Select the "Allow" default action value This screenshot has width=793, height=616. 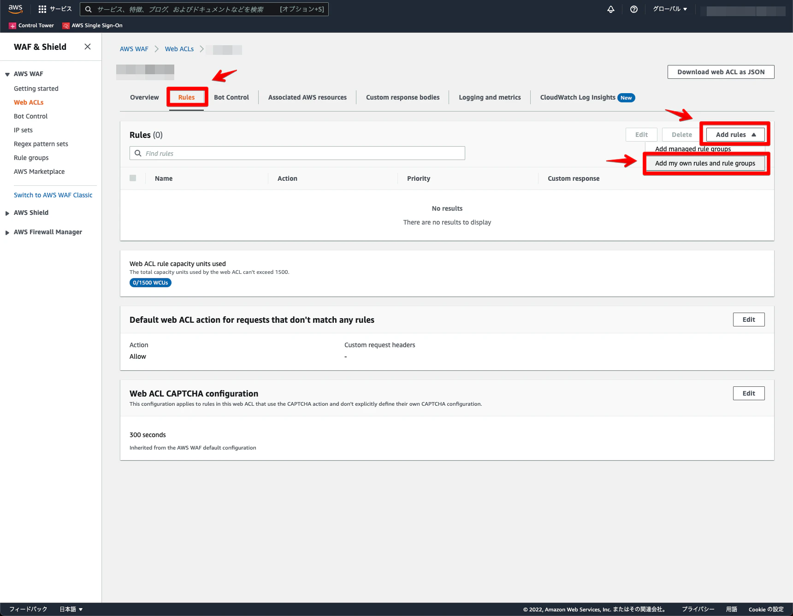[x=138, y=356]
